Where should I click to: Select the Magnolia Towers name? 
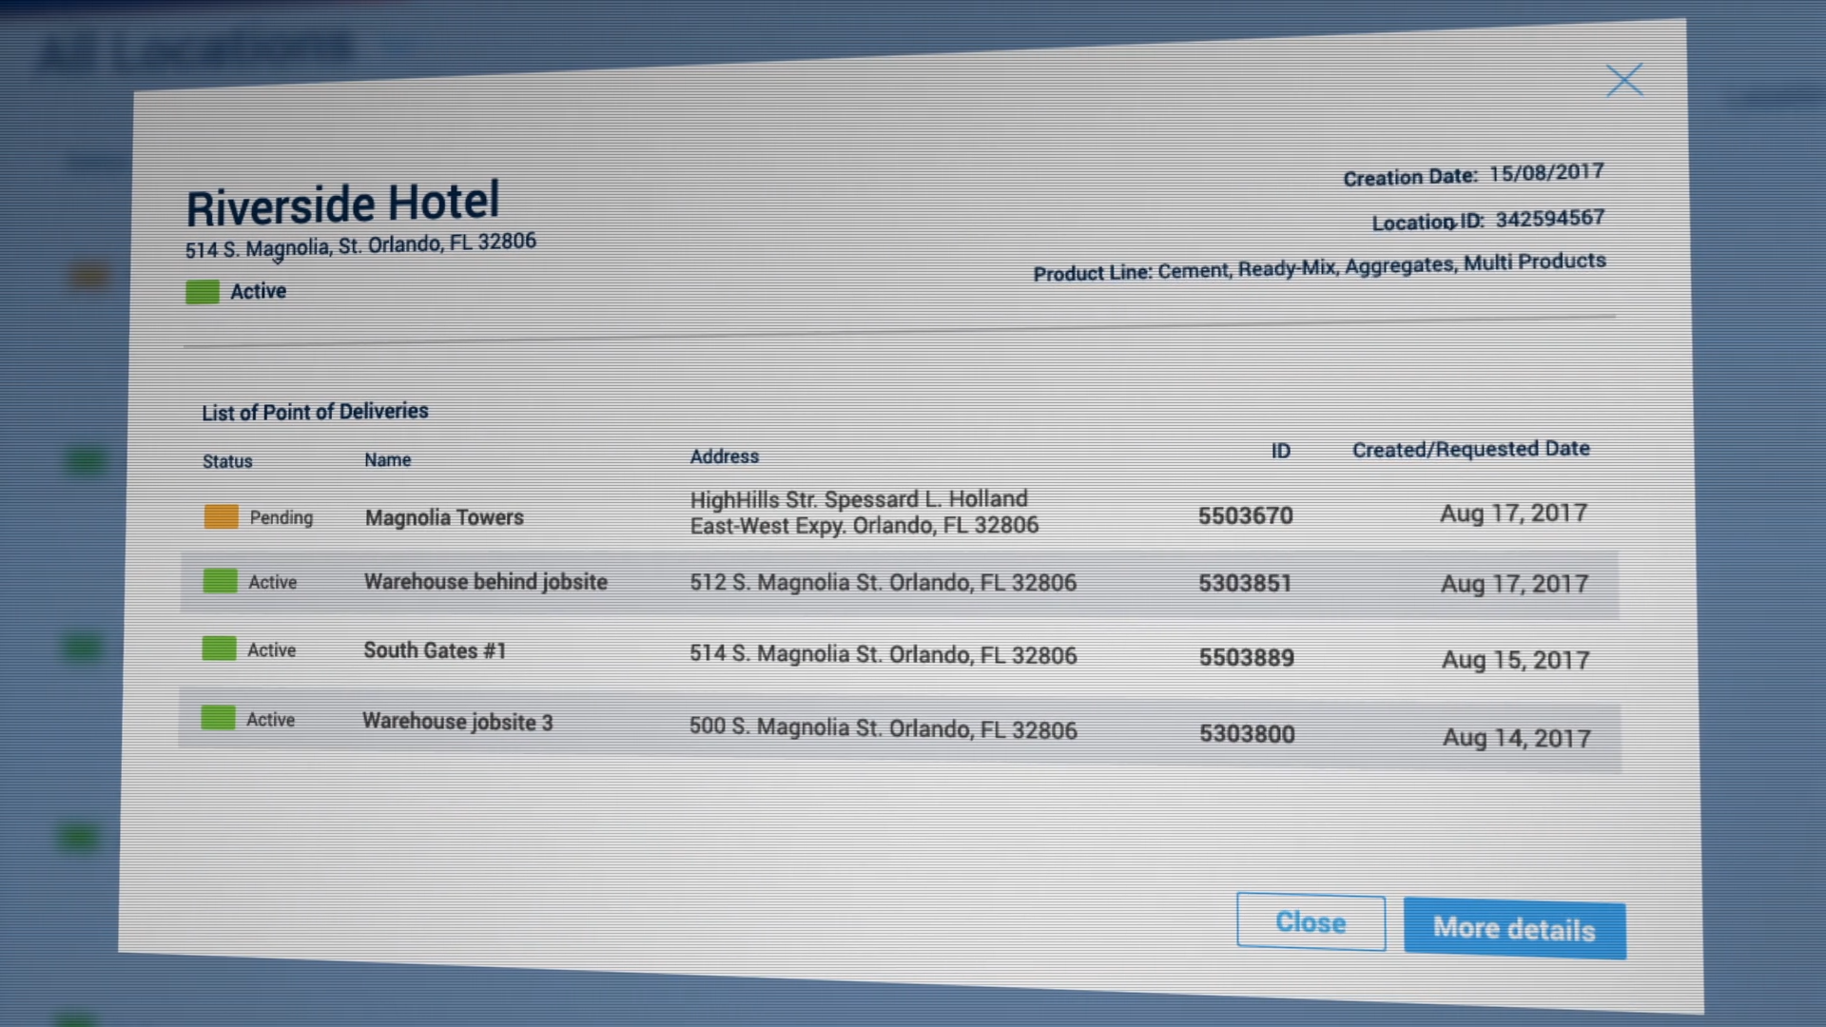point(444,517)
